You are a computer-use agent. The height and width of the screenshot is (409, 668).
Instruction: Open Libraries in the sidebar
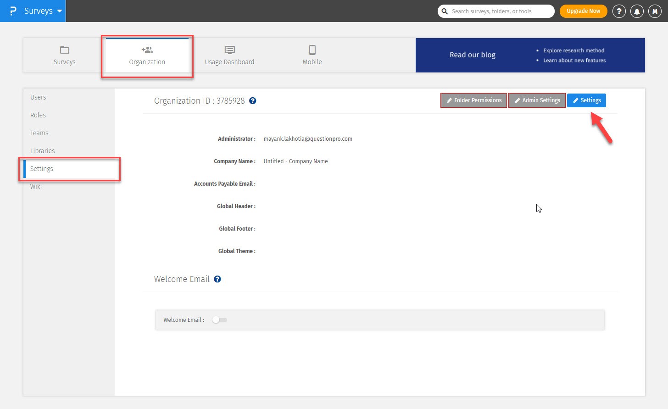pyautogui.click(x=42, y=151)
